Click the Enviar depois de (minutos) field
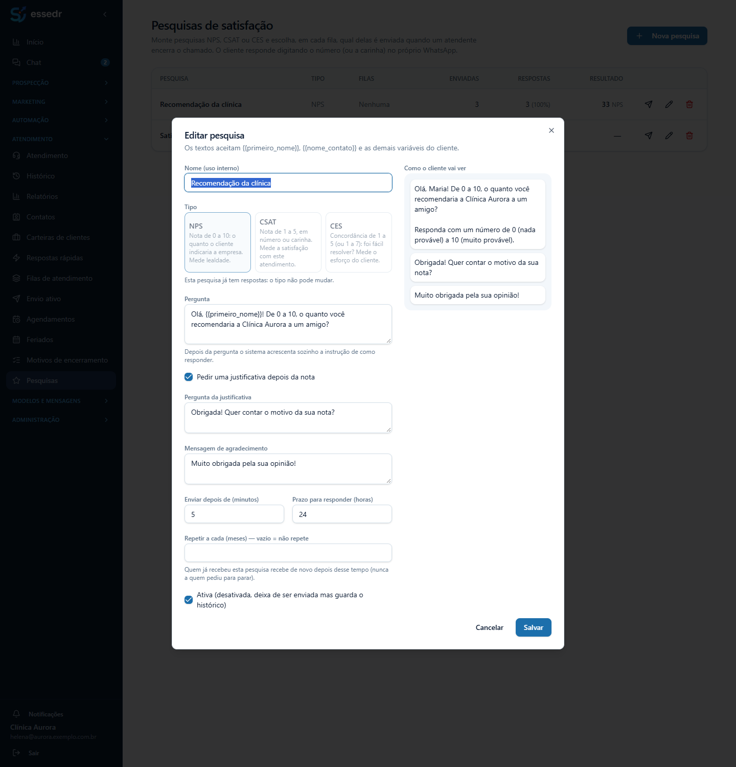 (x=234, y=514)
